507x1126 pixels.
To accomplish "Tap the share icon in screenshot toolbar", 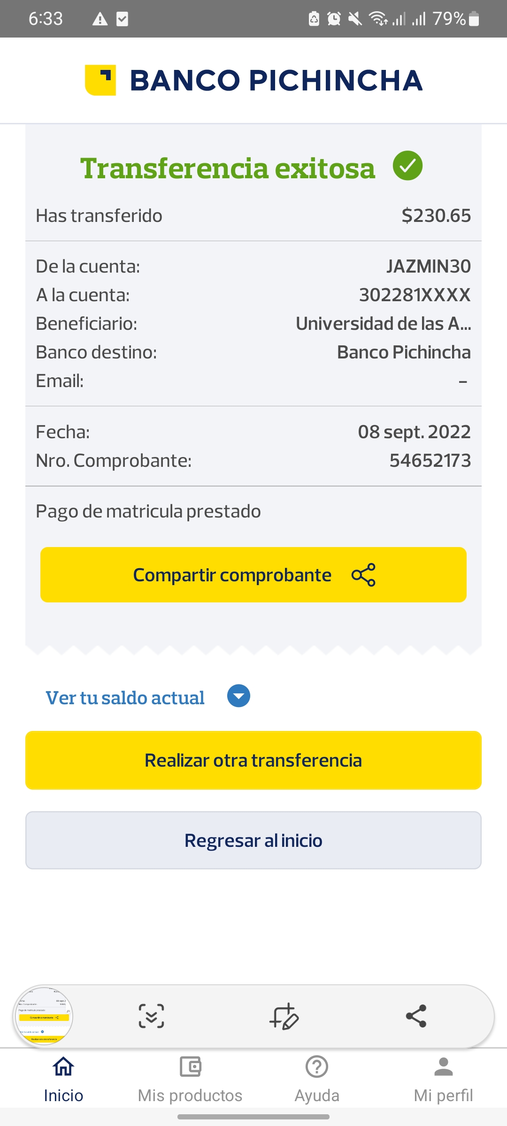I will point(416,1016).
